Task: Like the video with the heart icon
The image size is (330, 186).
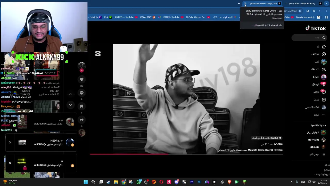Action: pyautogui.click(x=81, y=79)
